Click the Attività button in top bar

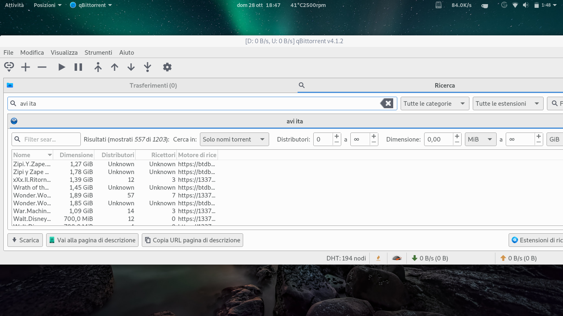(x=14, y=5)
